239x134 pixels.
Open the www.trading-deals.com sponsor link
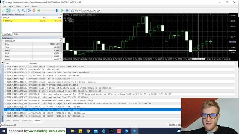[47, 131]
